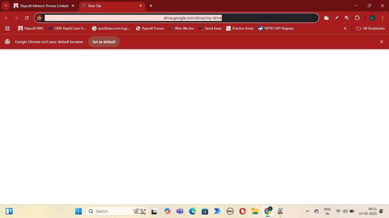The image size is (389, 218).
Task: Open a new tab with plus button
Action: (x=151, y=6)
